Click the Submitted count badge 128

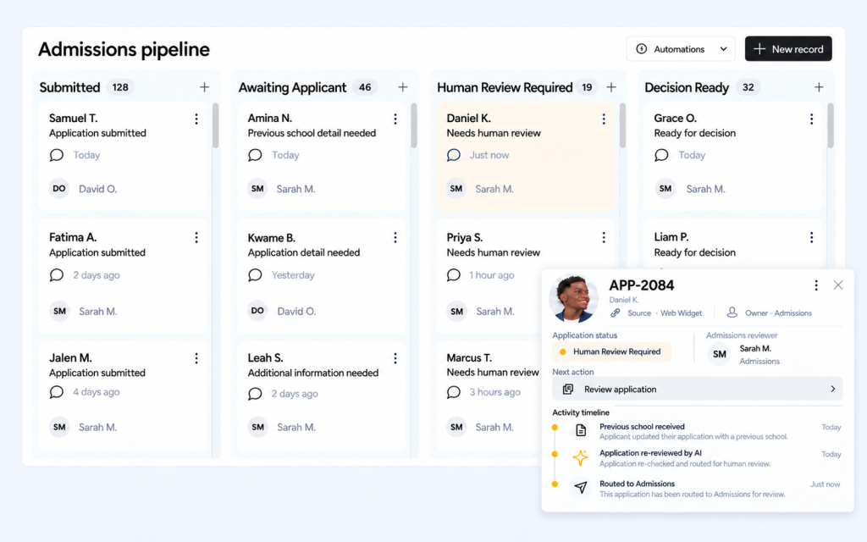tap(120, 87)
